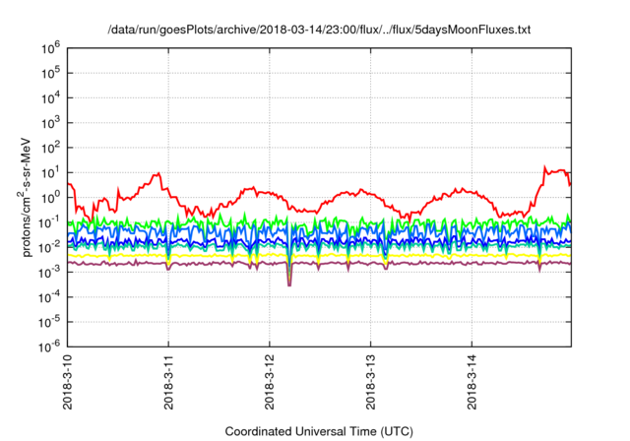Click the 10^2 y-axis label

(x=50, y=149)
